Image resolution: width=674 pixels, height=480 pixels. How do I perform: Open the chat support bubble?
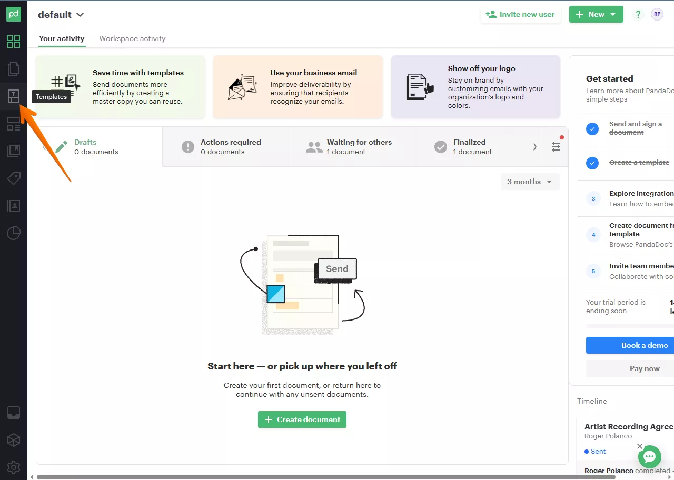(649, 456)
